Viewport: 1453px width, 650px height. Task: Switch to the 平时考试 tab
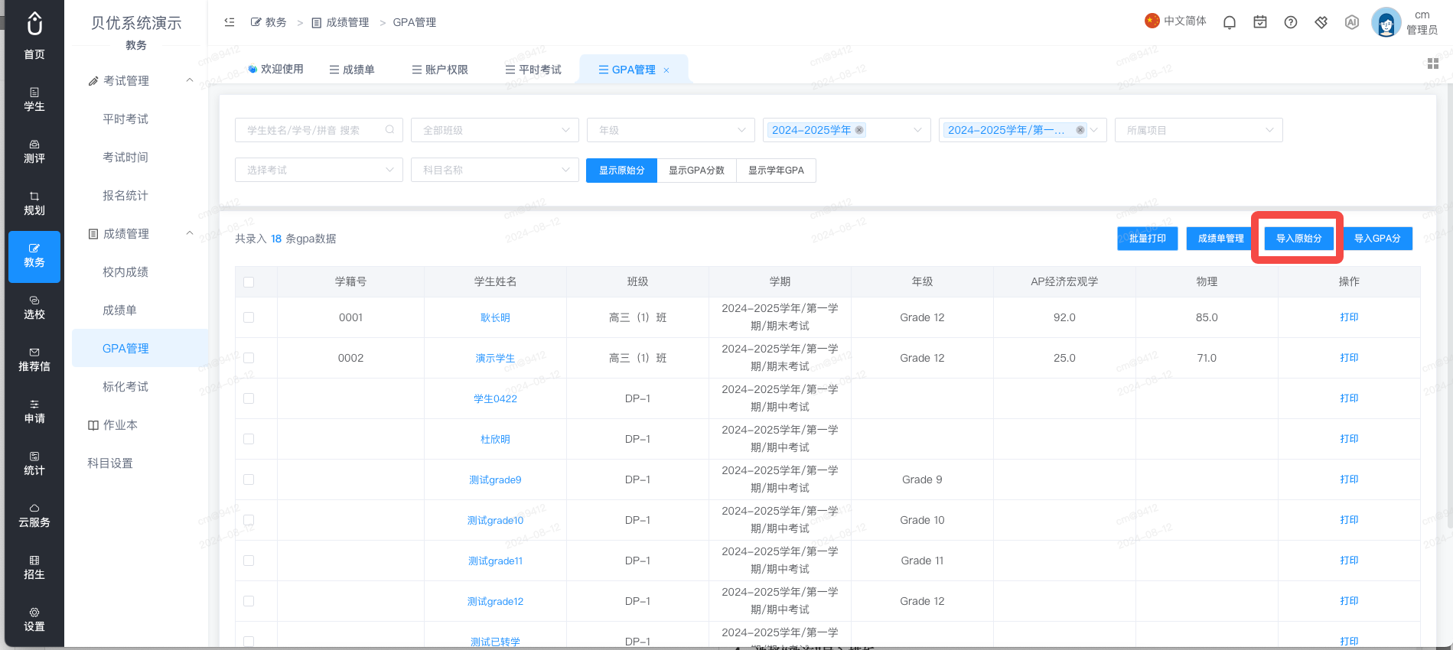click(533, 70)
